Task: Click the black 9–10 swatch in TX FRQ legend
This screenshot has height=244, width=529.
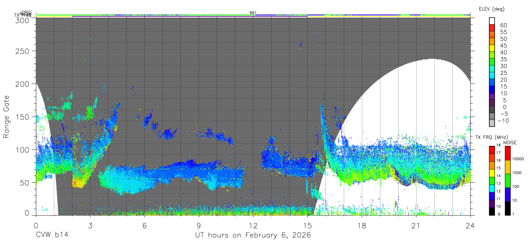Action: coord(492,211)
